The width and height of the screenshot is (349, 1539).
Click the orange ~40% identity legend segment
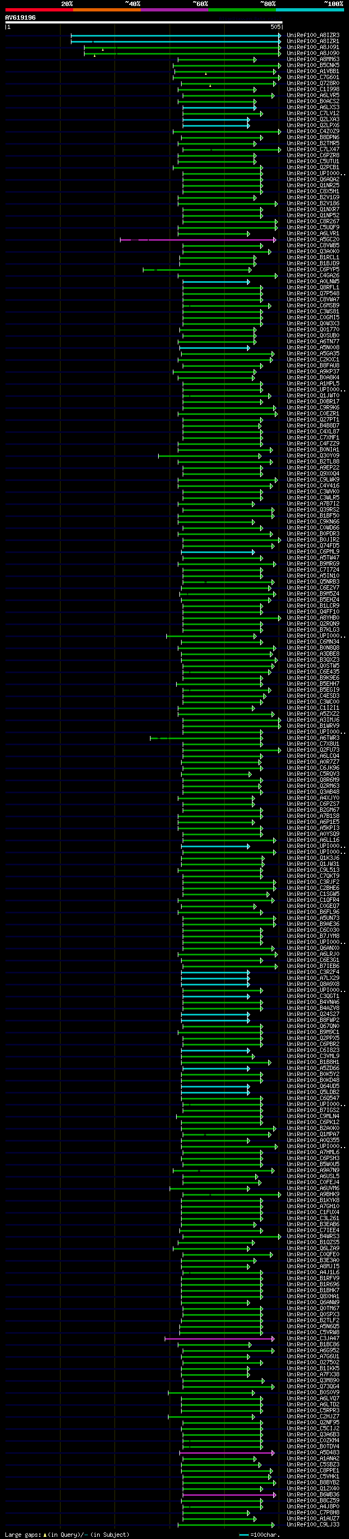[107, 10]
